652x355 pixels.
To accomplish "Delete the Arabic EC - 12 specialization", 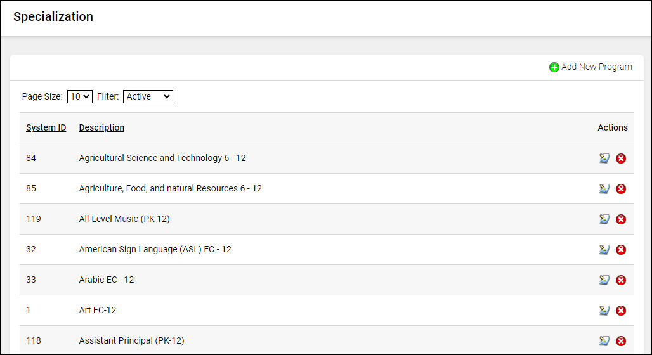I will tap(621, 280).
